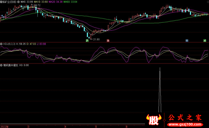The height and width of the screenshot is (128, 209).
Task: Click the MA20: 34.39 label
Action: tap(56, 2)
